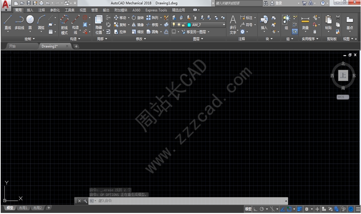Click the 移动 (Move) tool

[120, 18]
